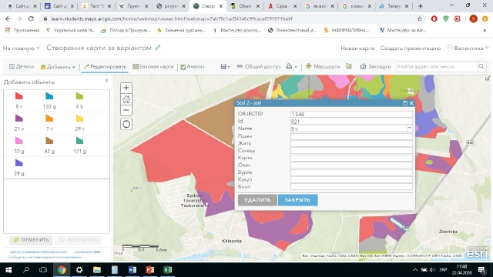The height and width of the screenshot is (277, 493).
Task: Close the Soil 2 - soil popup
Action: (411, 103)
